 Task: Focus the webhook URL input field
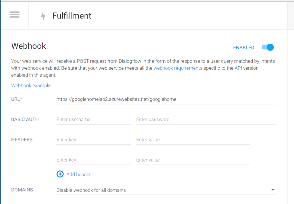coord(166,99)
